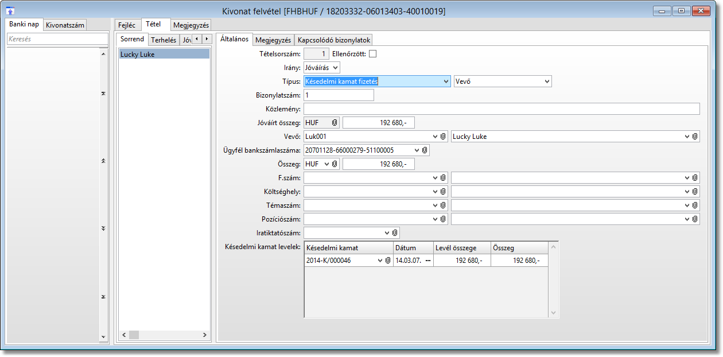Open the Vevő partner type dropdown
Image resolution: width=723 pixels, height=357 pixels.
[x=547, y=82]
